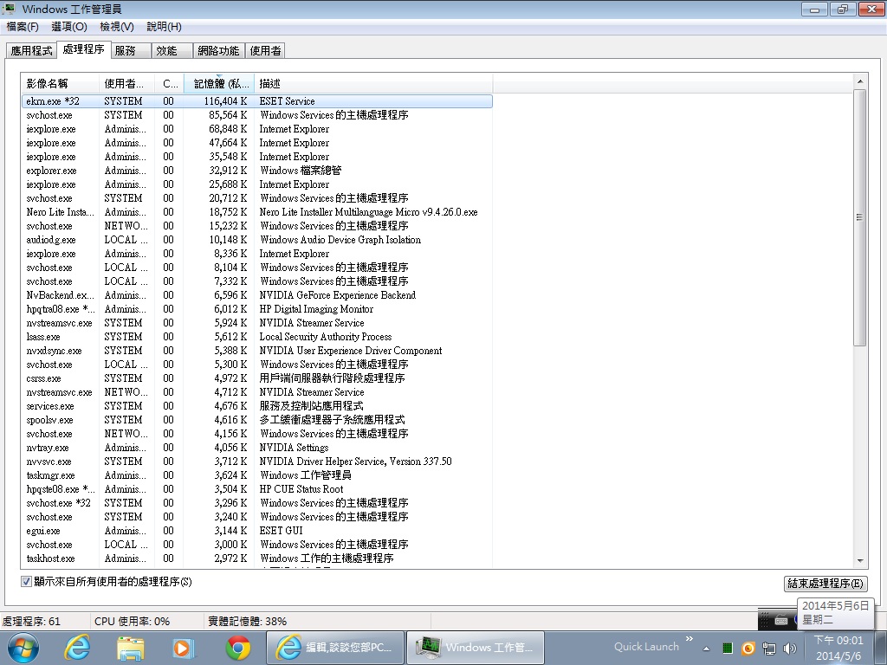Image resolution: width=887 pixels, height=665 pixels.
Task: Select the nvvsvc.exe process row
Action: (256, 462)
